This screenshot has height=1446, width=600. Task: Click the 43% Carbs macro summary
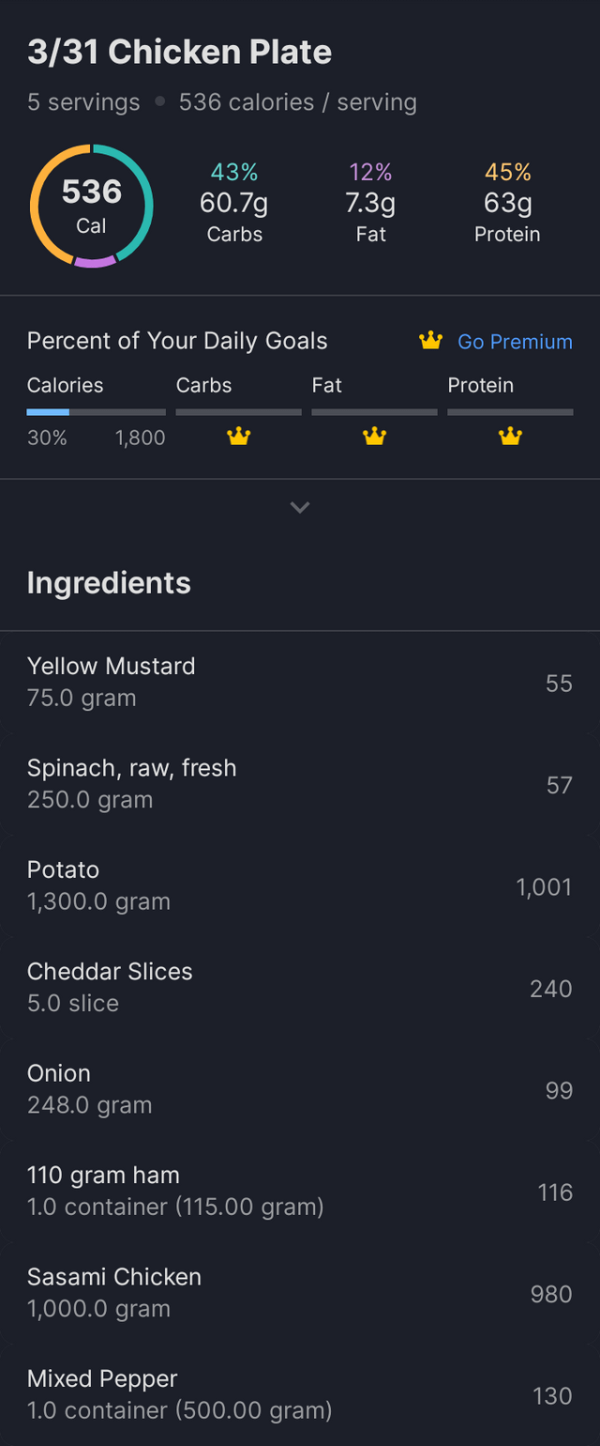(234, 203)
